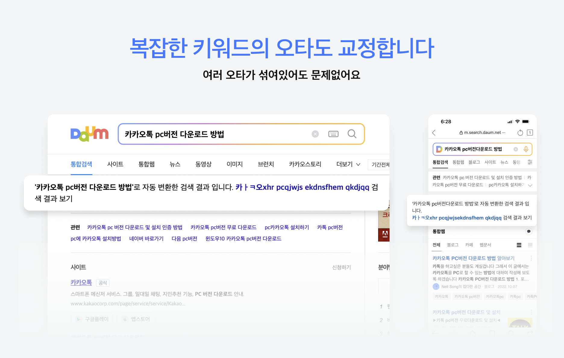This screenshot has height=358, width=564.
Task: Switch to the mobile 사이트 tab
Action: tap(490, 162)
